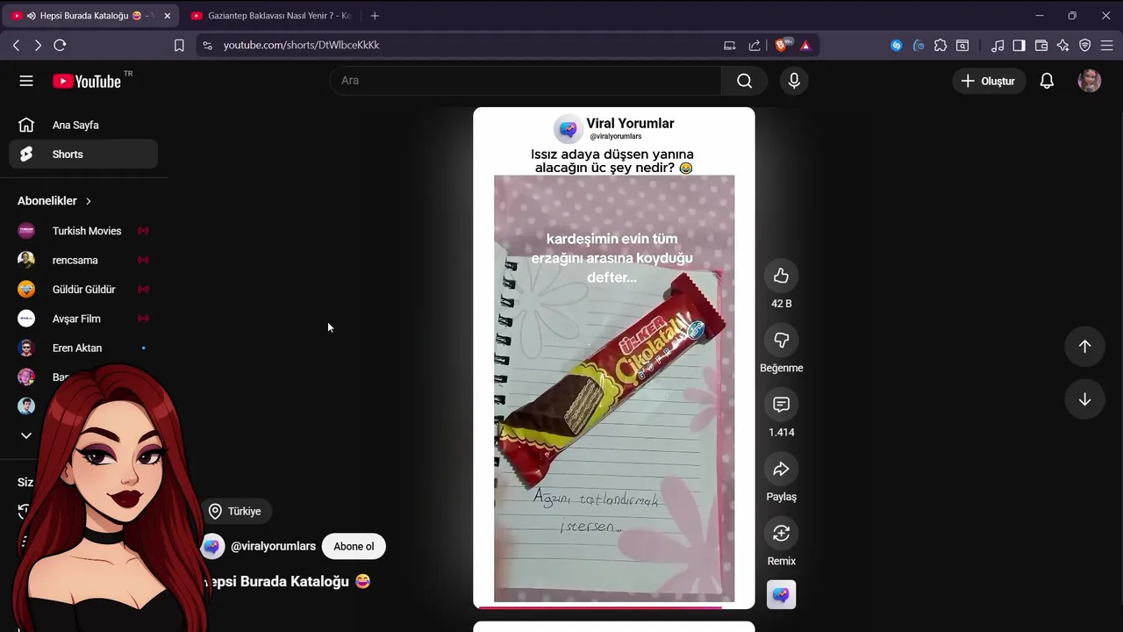Go to the previous short with up arrow
This screenshot has height=632, width=1123.
click(x=1084, y=347)
